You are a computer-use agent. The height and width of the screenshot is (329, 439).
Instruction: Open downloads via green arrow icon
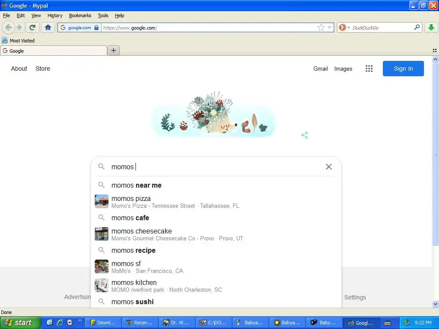point(431,27)
